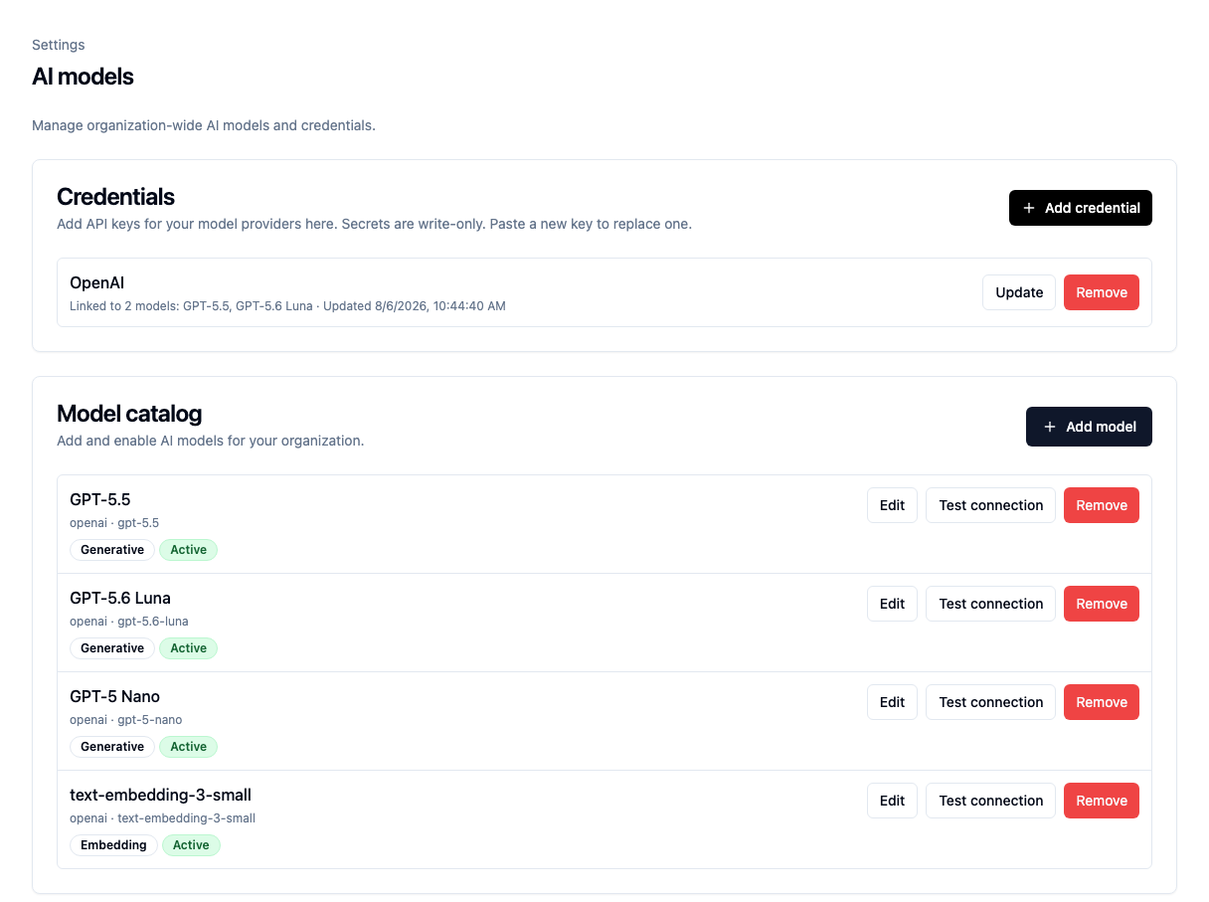Remove the text-embedding-3-small model

[1102, 801]
